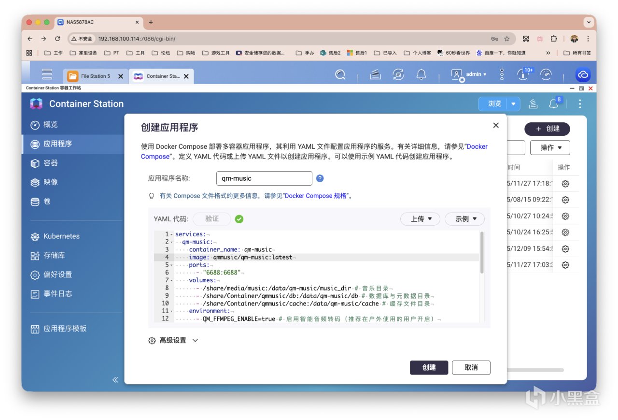Viewport: 618px width, 420px height.
Task: Open the info icon with 10+ badge
Action: [524, 74]
